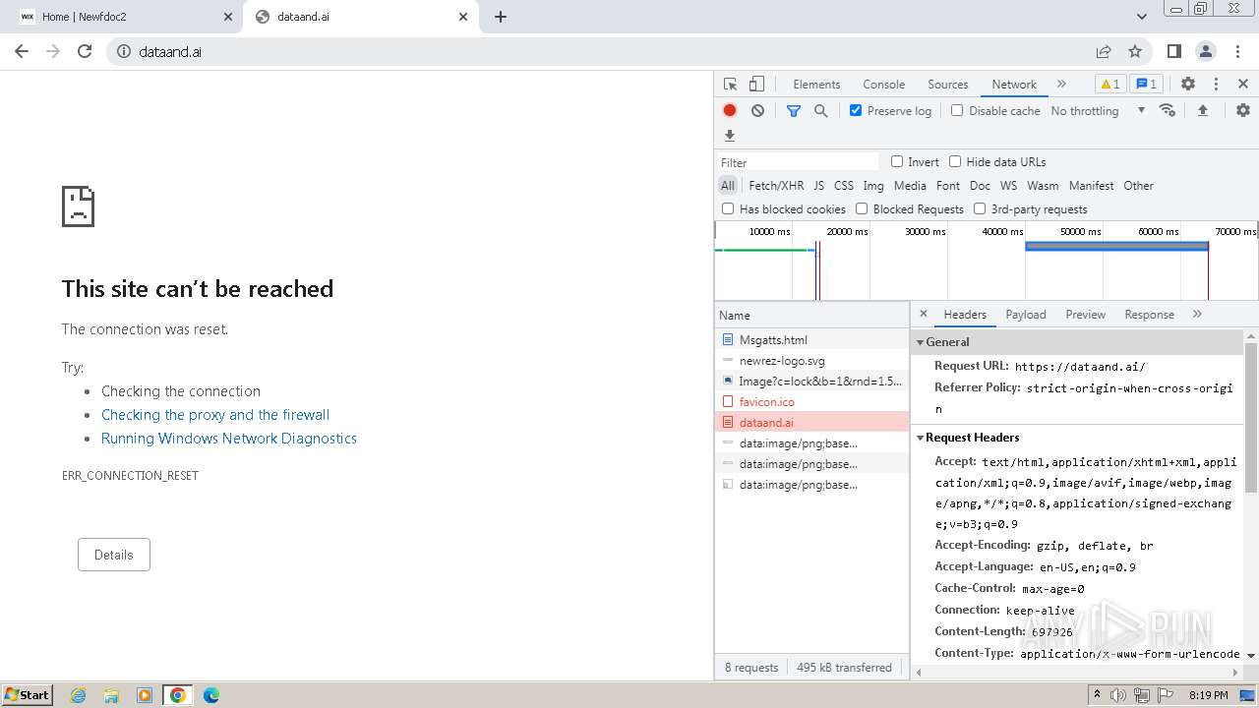1259x708 pixels.
Task: Check the Invert filter checkbox
Action: [897, 161]
